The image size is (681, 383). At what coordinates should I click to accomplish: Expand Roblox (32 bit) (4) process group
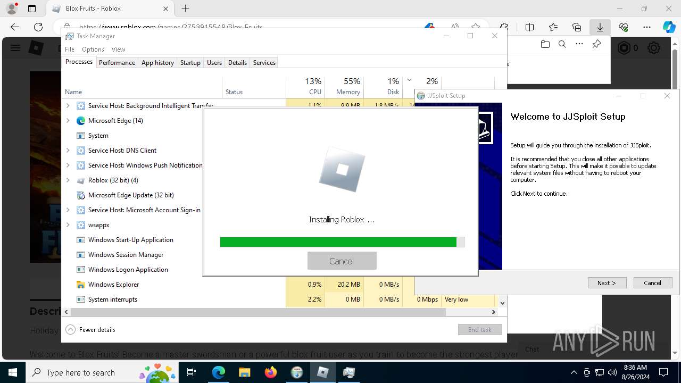pos(68,180)
